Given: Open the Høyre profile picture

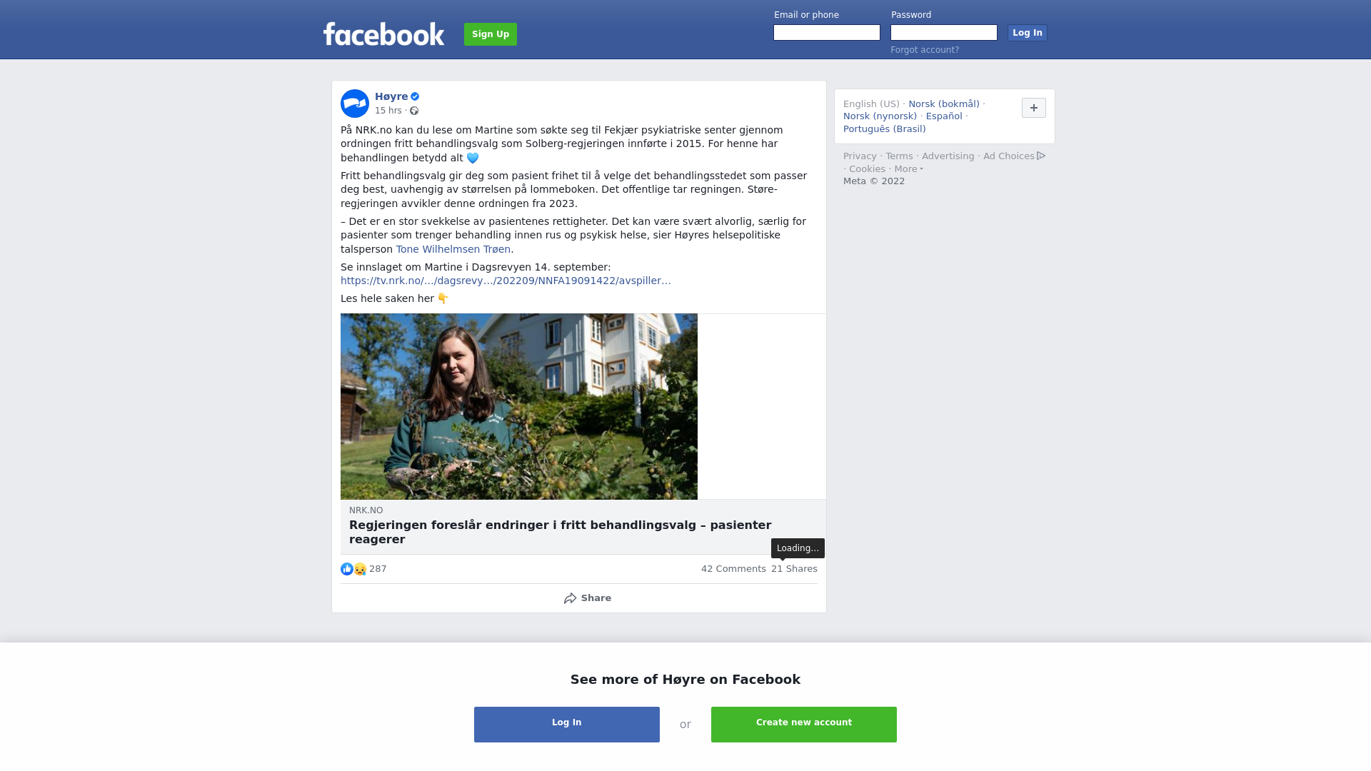Looking at the screenshot, I should pyautogui.click(x=355, y=104).
